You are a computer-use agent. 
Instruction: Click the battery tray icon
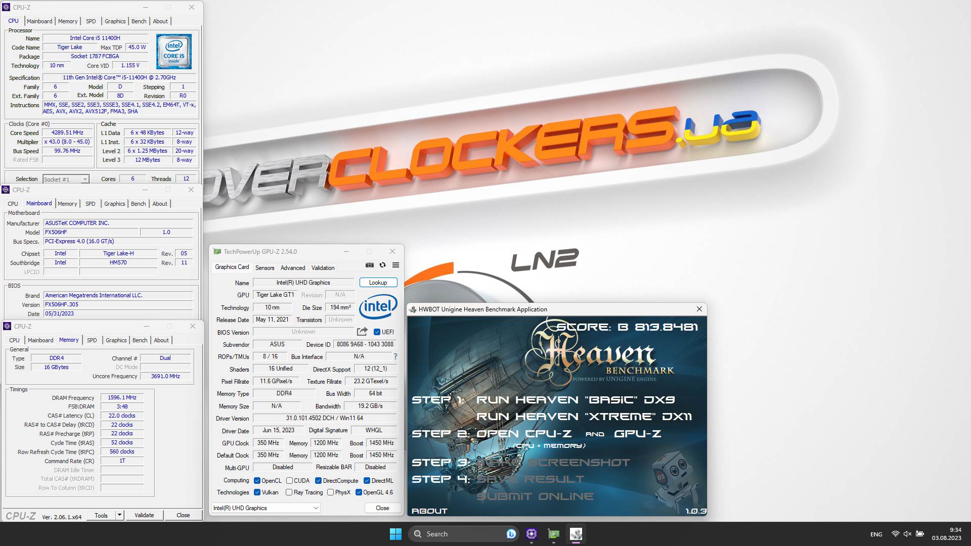point(920,534)
